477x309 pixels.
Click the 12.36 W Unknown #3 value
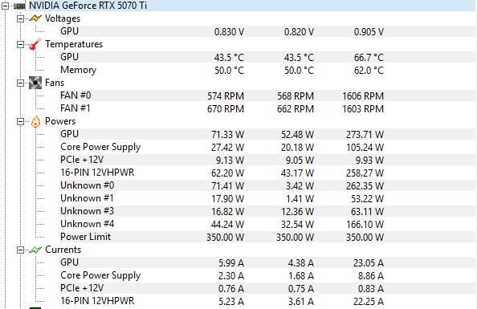pos(297,211)
